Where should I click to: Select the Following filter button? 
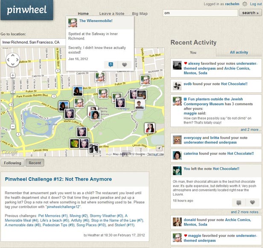(x=12, y=163)
